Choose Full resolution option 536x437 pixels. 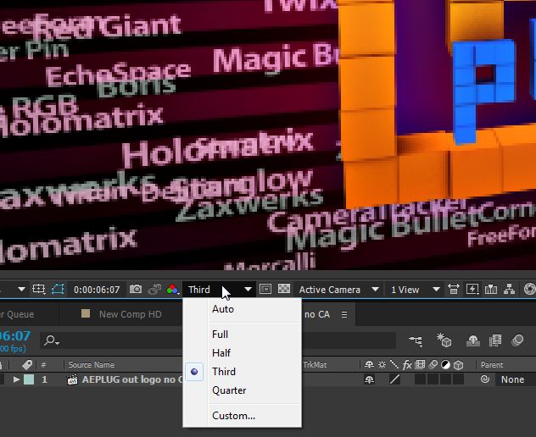pyautogui.click(x=243, y=335)
